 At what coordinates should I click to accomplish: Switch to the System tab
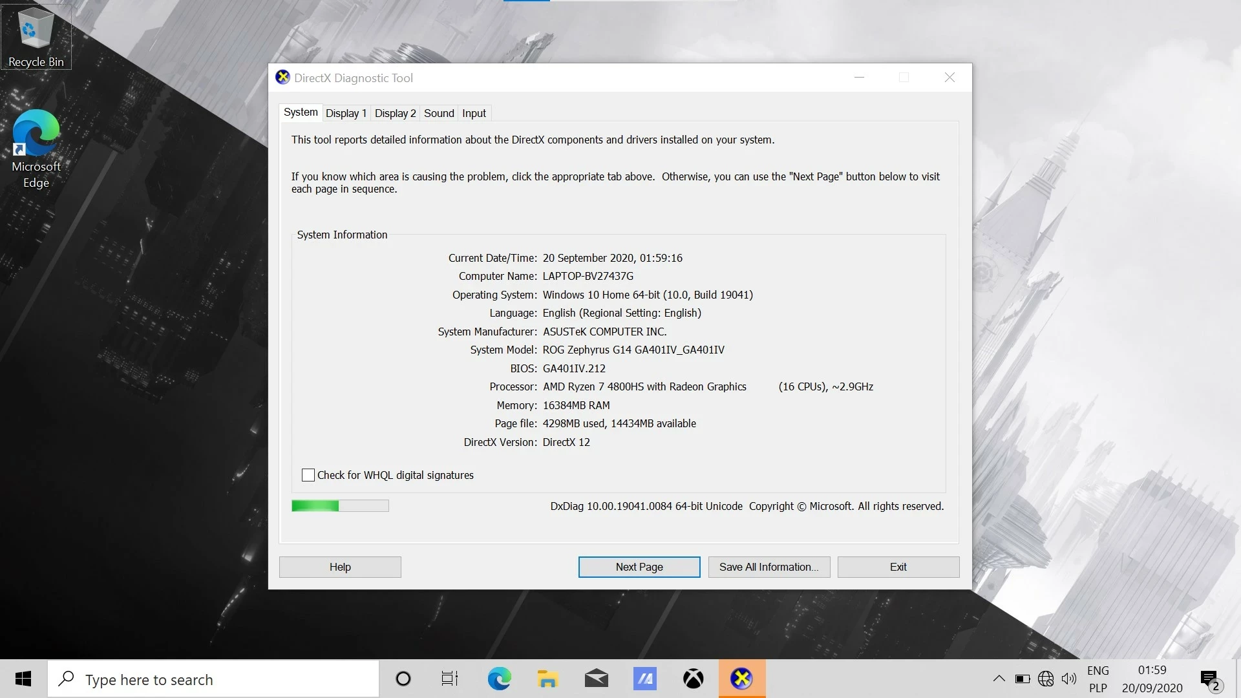point(301,112)
